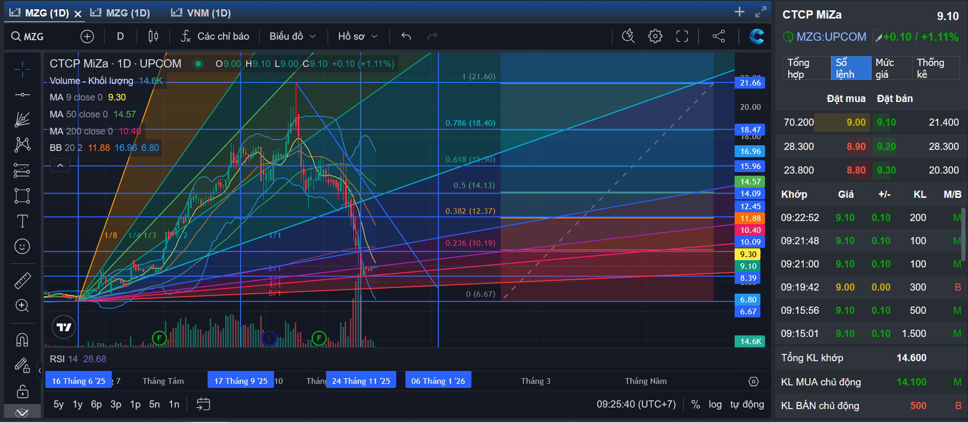
Task: Toggle magnet mode for drawings
Action: [x=22, y=340]
